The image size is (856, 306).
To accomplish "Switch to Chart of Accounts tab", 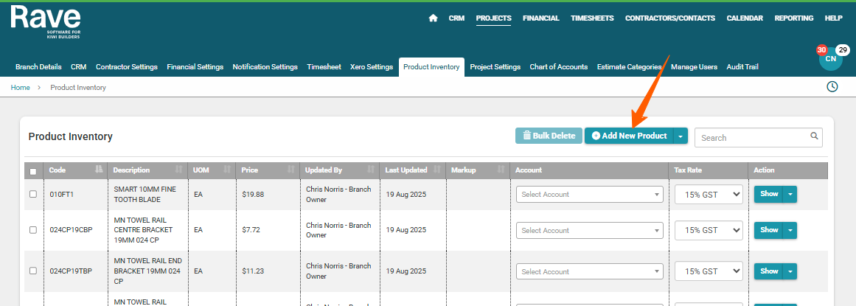I will 558,66.
